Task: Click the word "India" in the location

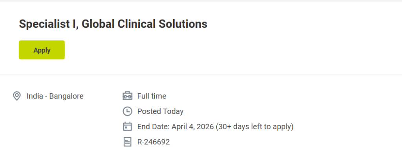Action: point(35,96)
